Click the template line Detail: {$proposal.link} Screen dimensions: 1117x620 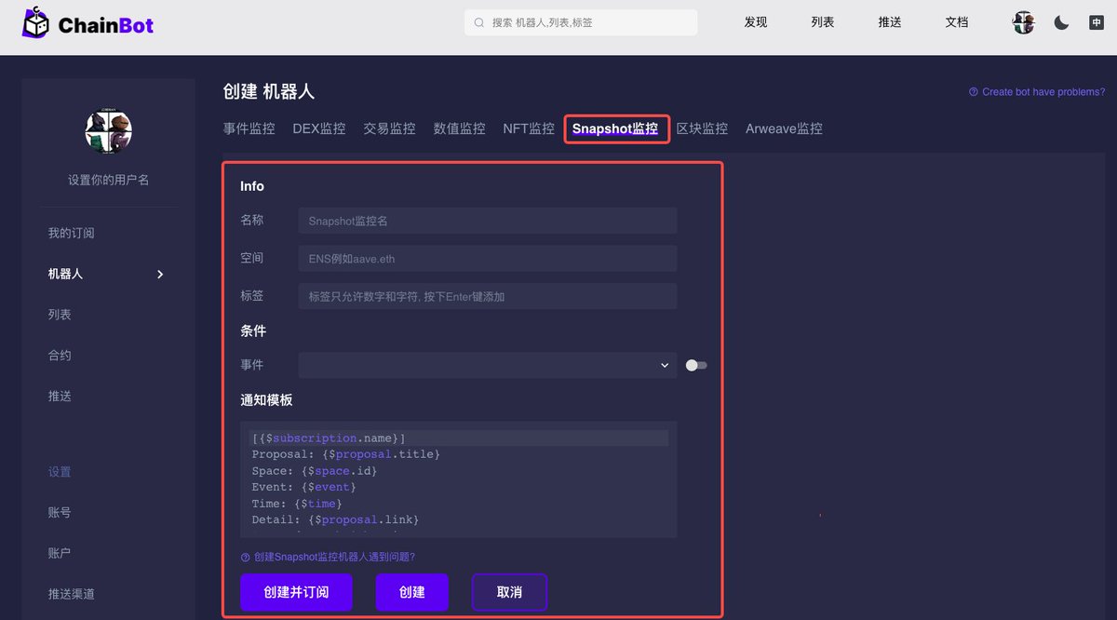click(x=335, y=519)
